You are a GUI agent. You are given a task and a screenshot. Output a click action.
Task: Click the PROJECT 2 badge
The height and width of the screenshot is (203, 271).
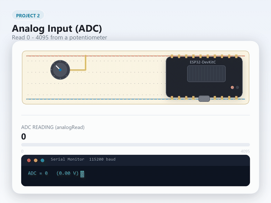[x=28, y=16]
